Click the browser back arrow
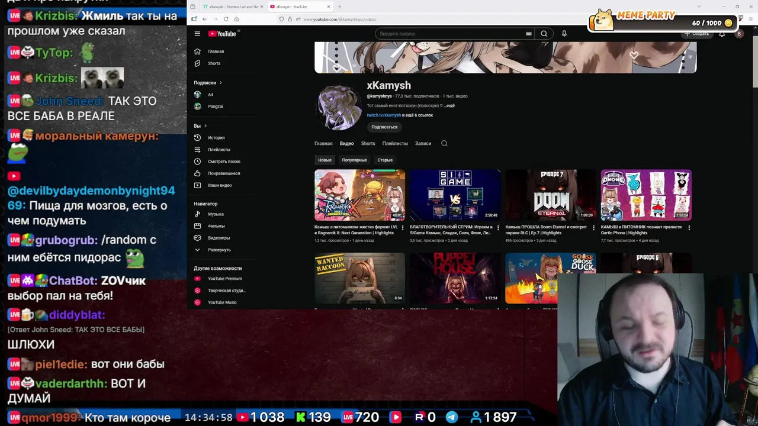Viewport: 758px width, 426px height. 204,19
